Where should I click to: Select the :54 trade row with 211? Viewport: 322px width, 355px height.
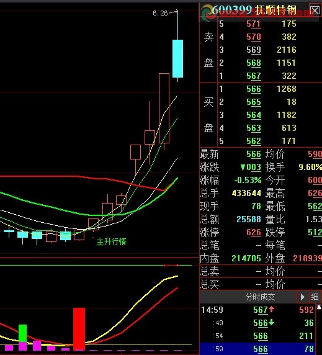pos(258,336)
